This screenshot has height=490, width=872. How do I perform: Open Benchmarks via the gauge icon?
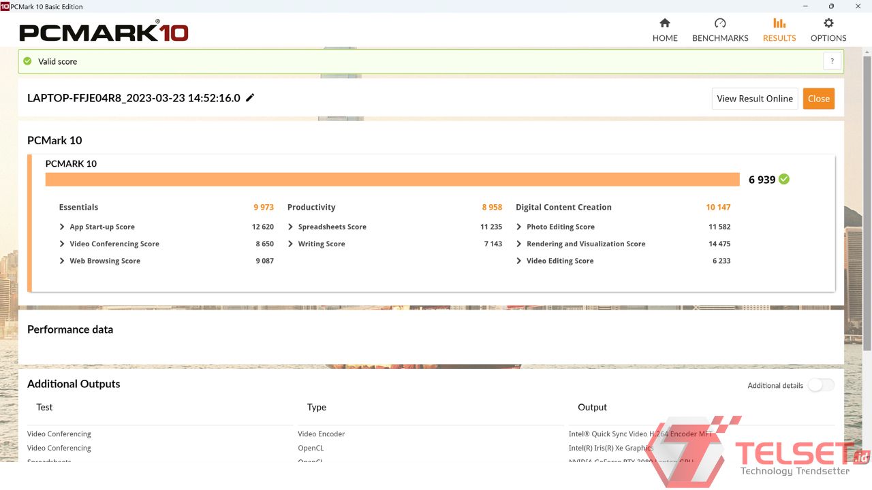click(x=720, y=23)
